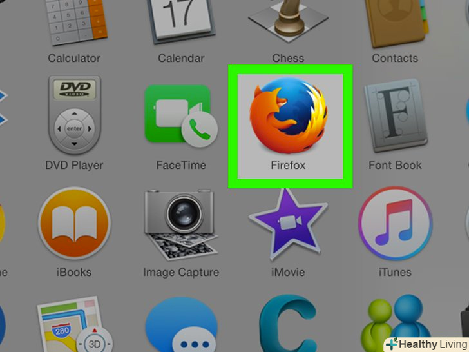Open the Font Book app icon

point(396,116)
